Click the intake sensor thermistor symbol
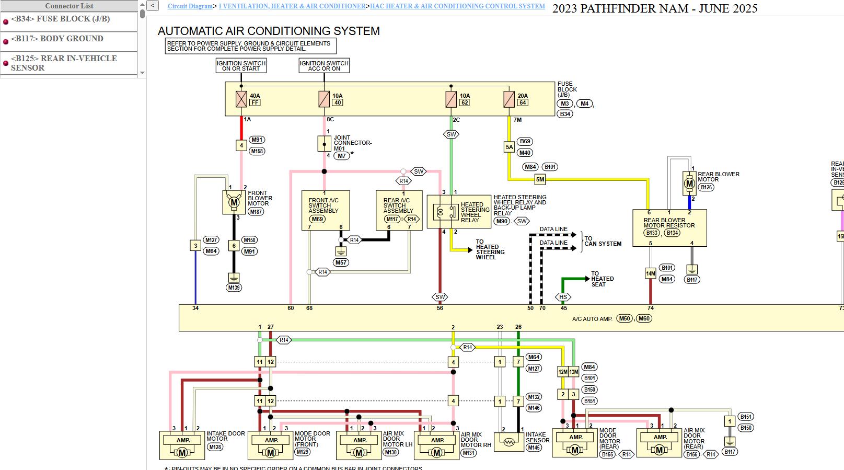The height and width of the screenshot is (470, 844). coord(508,442)
